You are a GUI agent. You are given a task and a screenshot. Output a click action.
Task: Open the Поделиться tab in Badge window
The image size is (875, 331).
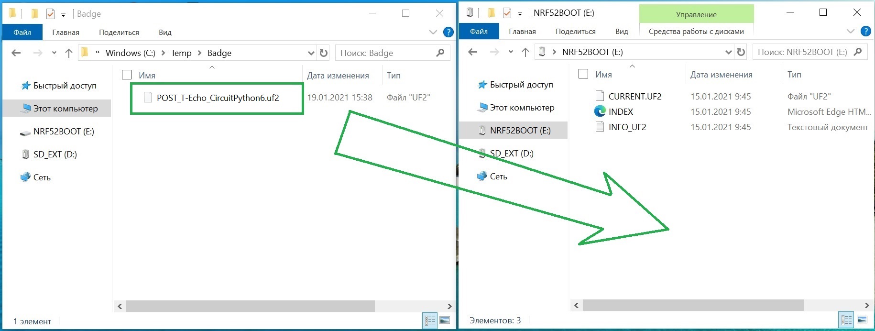pyautogui.click(x=119, y=32)
